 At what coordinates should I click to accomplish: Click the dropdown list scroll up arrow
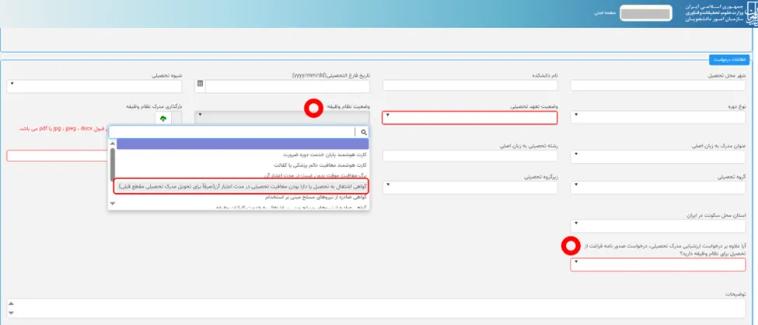click(113, 143)
